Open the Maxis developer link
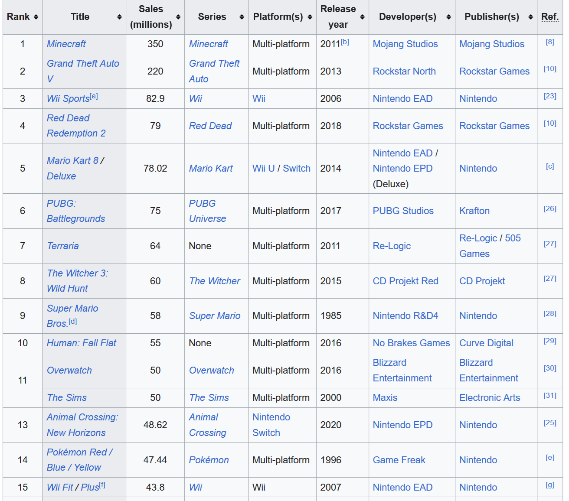Screen dimensions: 569x501 [385, 398]
